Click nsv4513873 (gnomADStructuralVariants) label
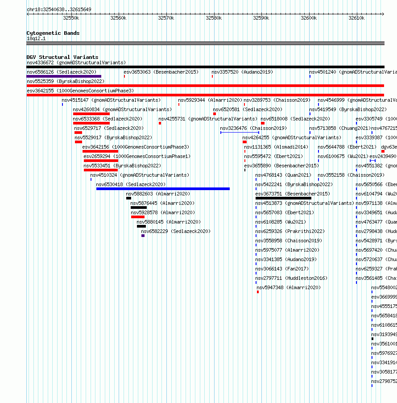397x403 pixels. (305, 204)
